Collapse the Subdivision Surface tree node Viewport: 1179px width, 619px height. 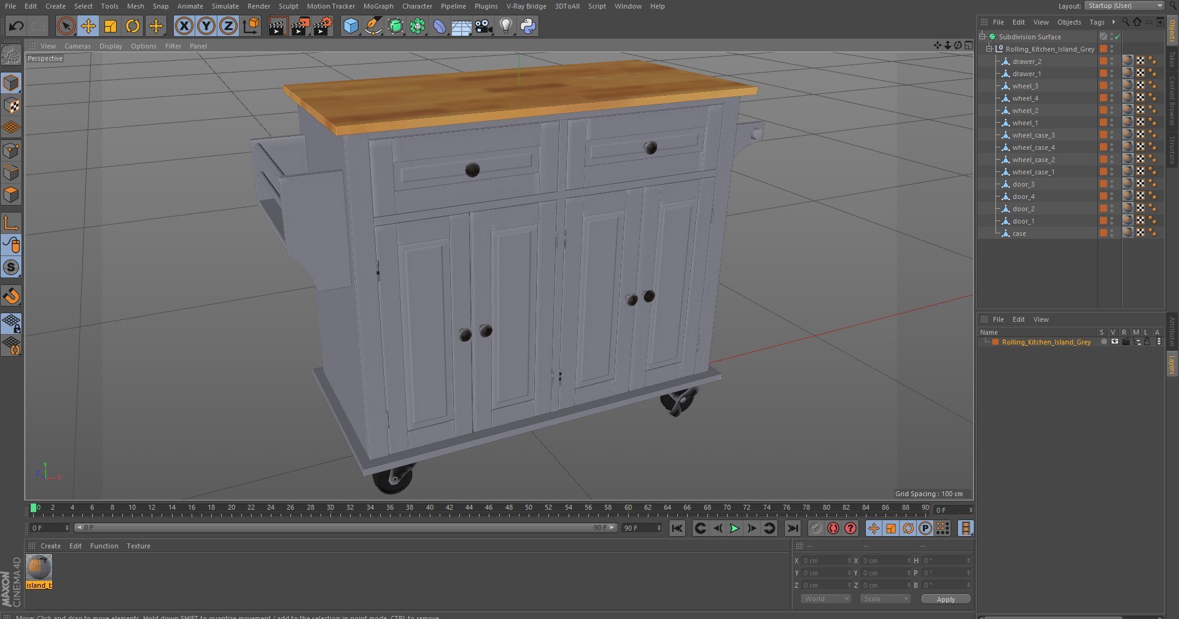pos(982,37)
